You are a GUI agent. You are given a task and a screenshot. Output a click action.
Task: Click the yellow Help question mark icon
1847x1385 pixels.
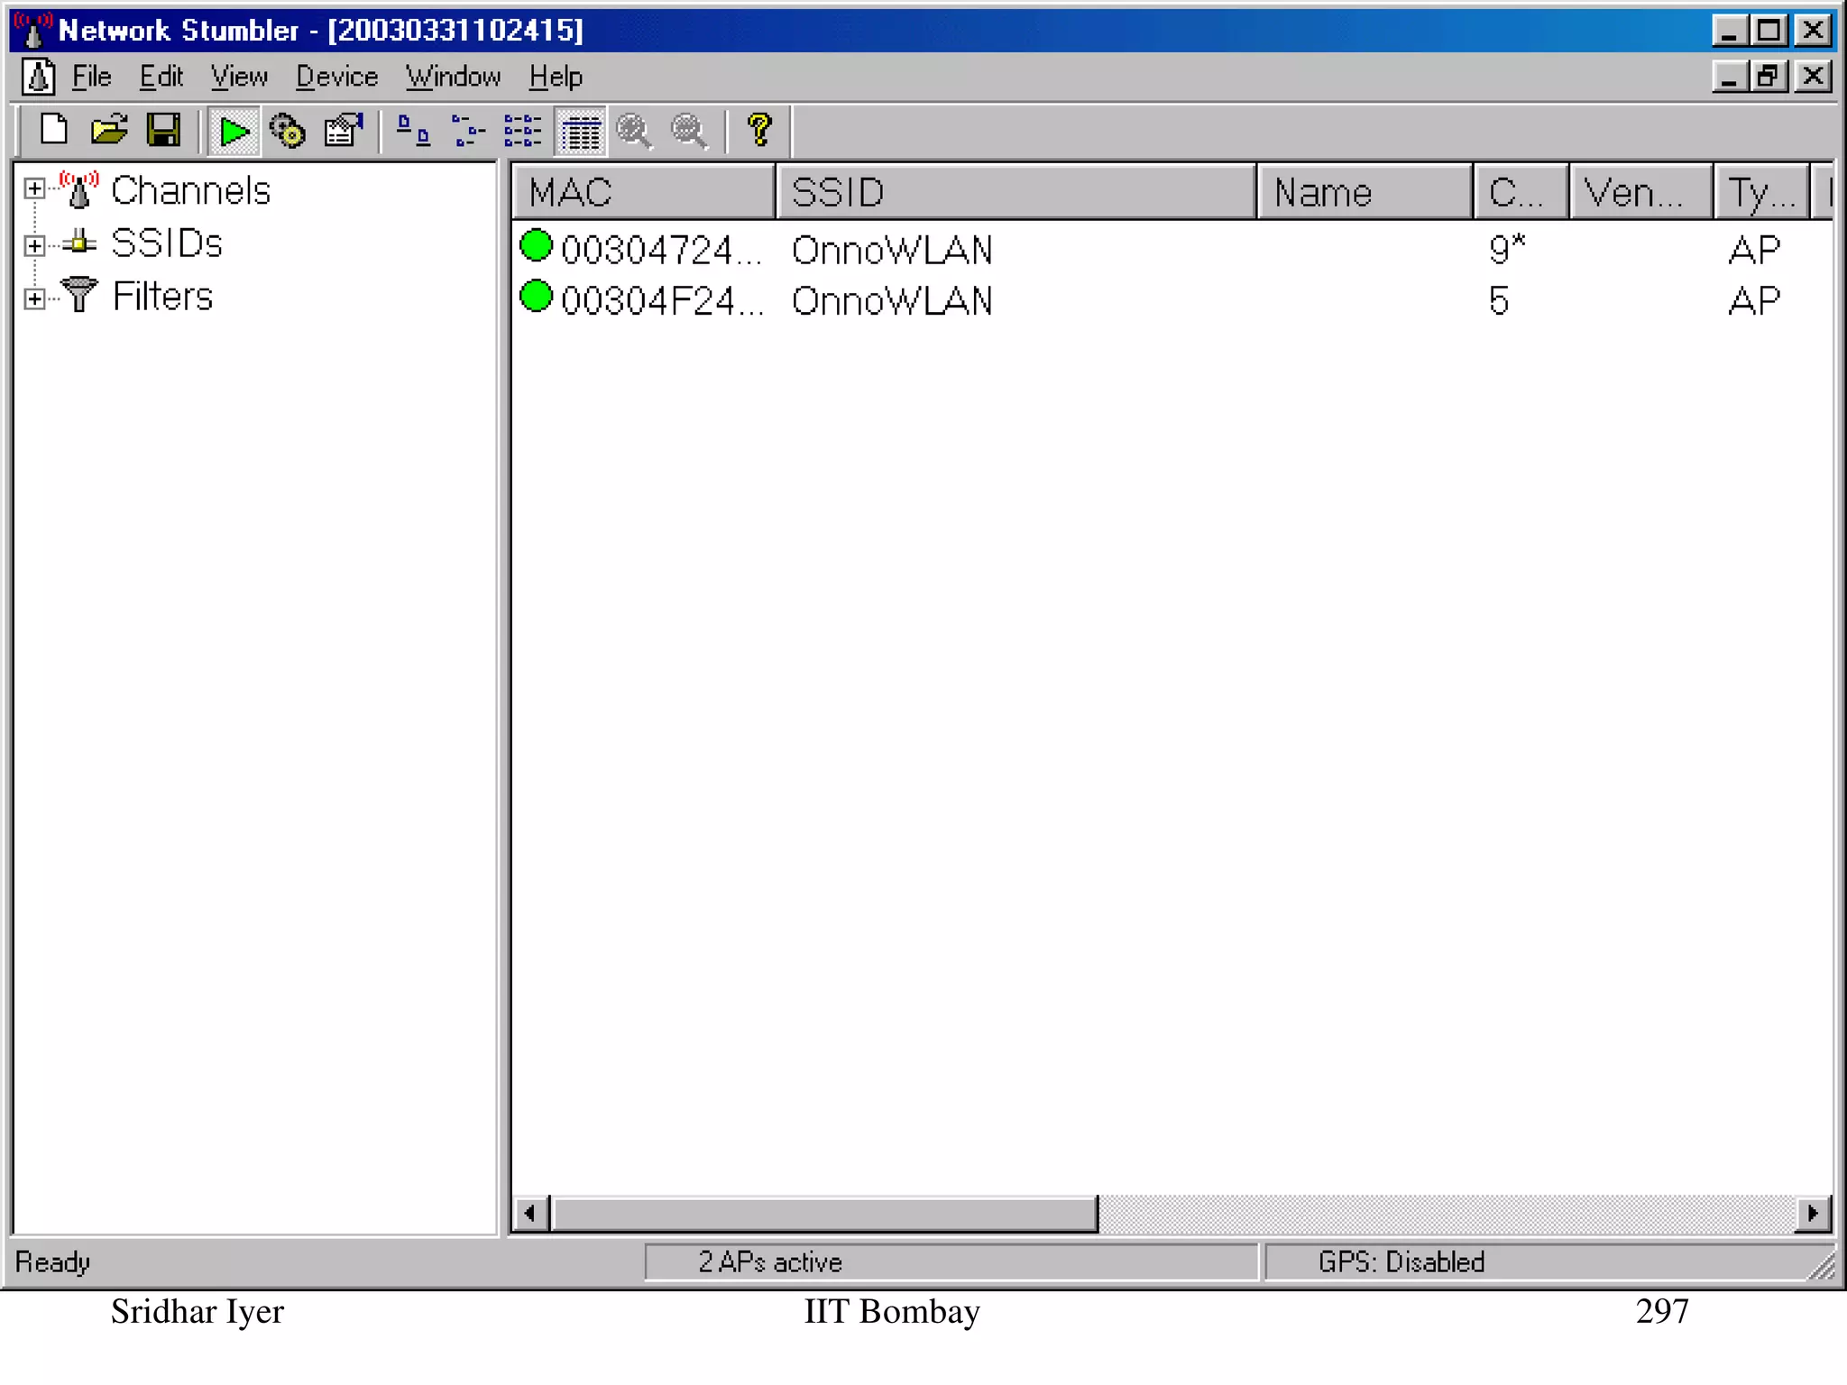coord(759,131)
